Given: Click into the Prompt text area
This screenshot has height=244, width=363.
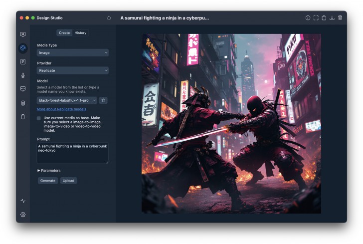Looking at the screenshot, I should pyautogui.click(x=73, y=153).
